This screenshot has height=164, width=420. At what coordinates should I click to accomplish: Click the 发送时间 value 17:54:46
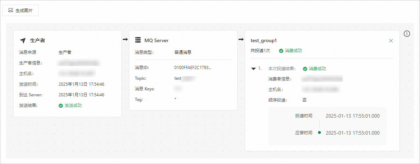81,84
